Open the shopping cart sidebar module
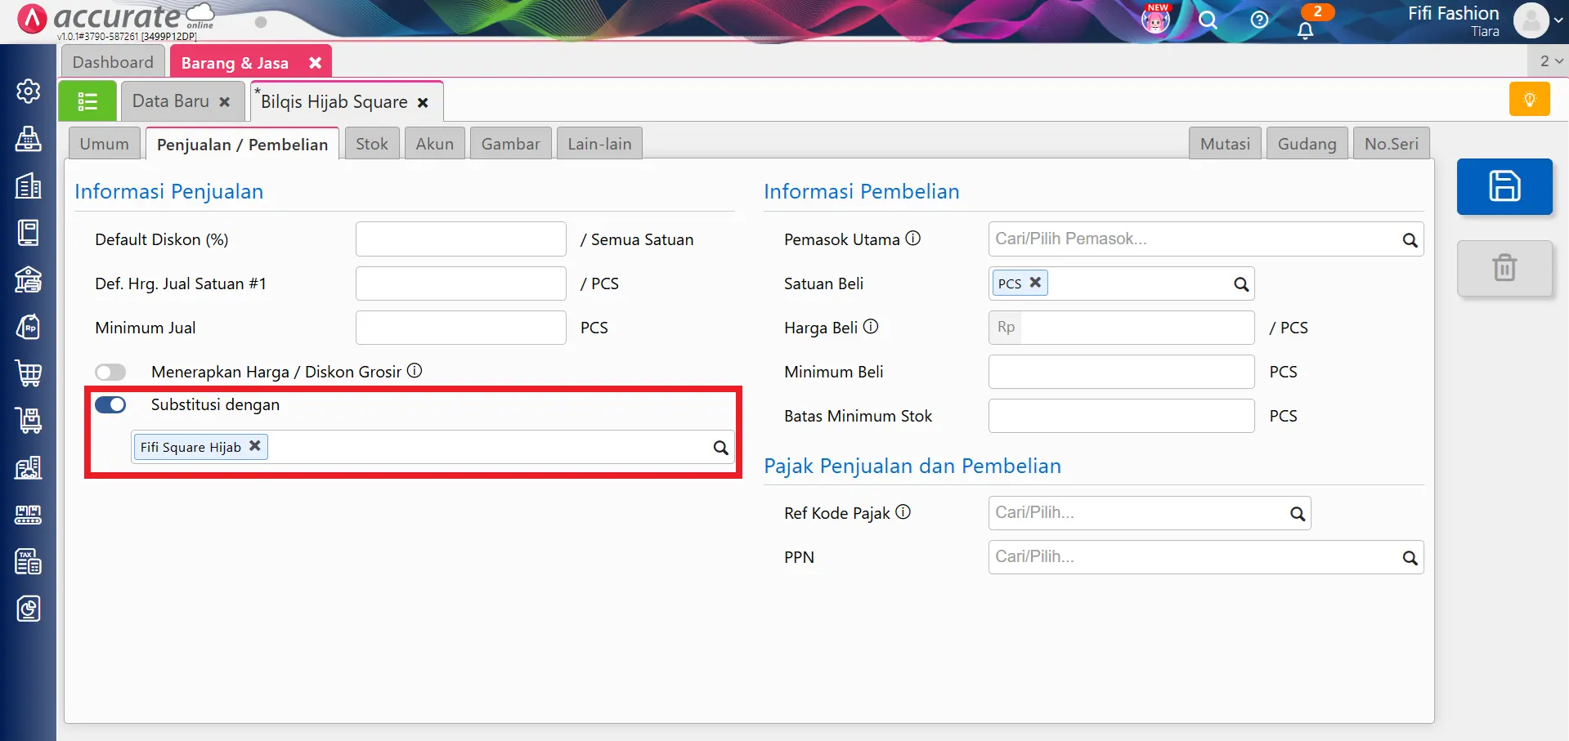1569x741 pixels. tap(29, 373)
